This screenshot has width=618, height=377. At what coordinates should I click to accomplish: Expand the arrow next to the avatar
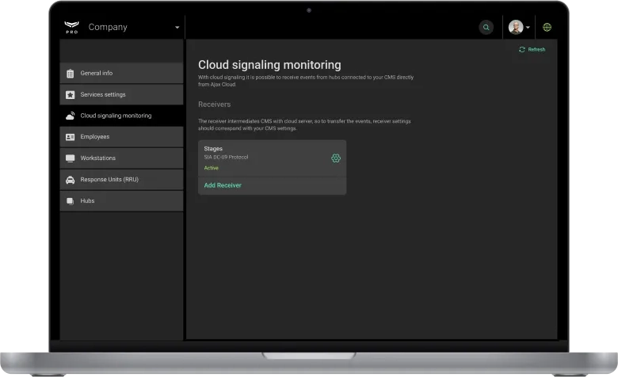tap(528, 28)
